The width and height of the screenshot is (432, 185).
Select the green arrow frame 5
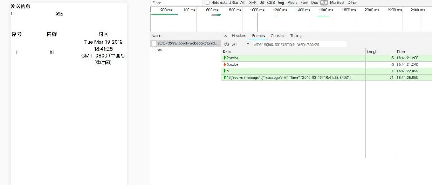click(x=327, y=71)
